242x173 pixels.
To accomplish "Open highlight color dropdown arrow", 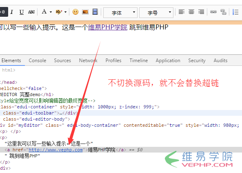I will tap(65, 12).
